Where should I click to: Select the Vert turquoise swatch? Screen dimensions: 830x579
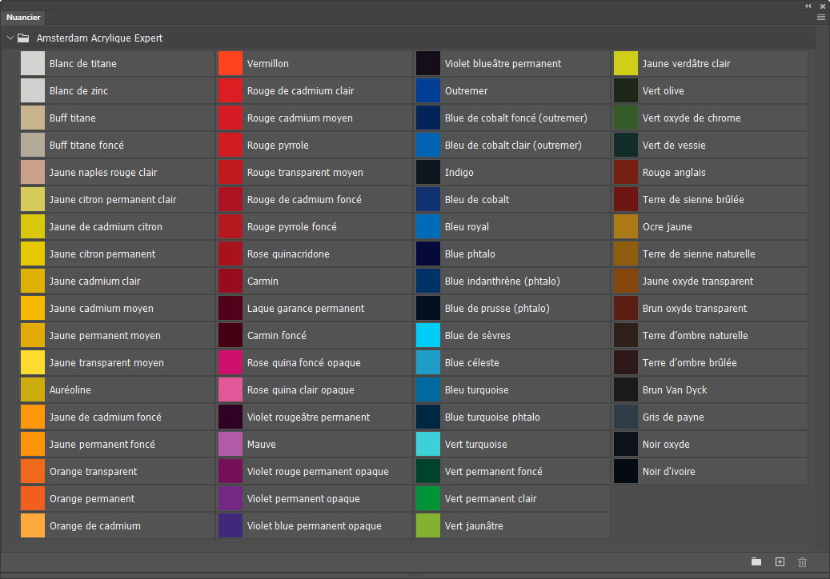coord(428,445)
